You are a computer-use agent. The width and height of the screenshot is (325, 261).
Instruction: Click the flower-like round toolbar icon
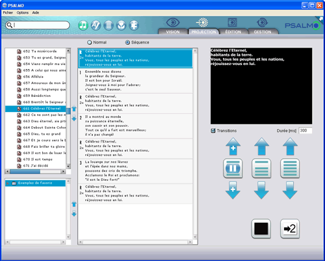(x=122, y=25)
